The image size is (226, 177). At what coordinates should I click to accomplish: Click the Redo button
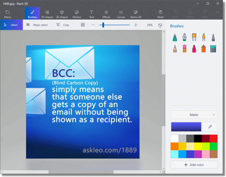point(205,14)
